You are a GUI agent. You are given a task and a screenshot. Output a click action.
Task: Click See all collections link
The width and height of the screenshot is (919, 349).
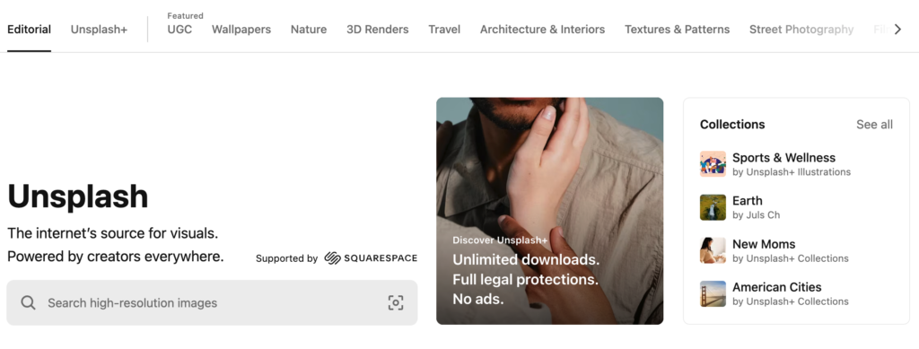(x=874, y=124)
